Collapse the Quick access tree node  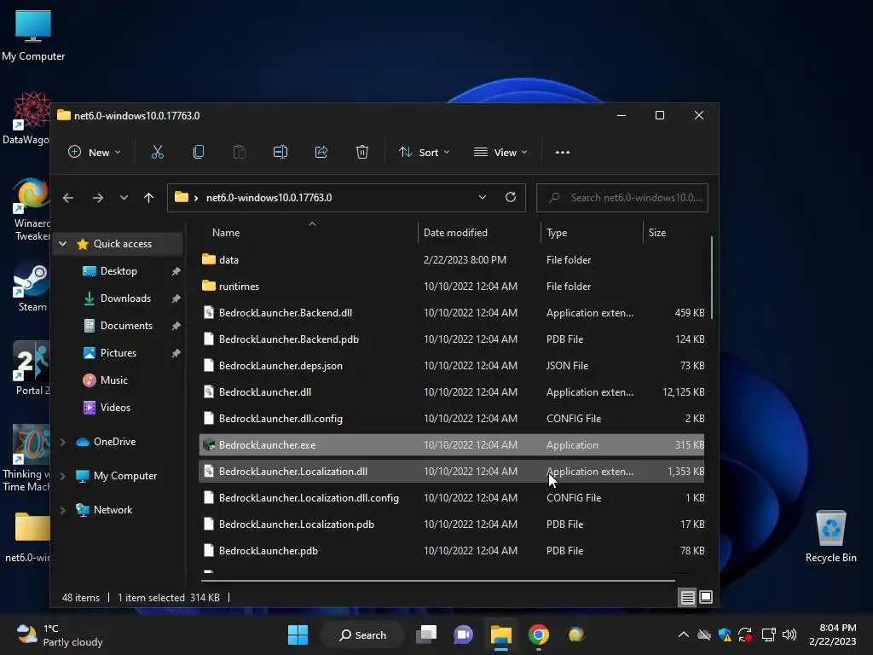pyautogui.click(x=63, y=244)
